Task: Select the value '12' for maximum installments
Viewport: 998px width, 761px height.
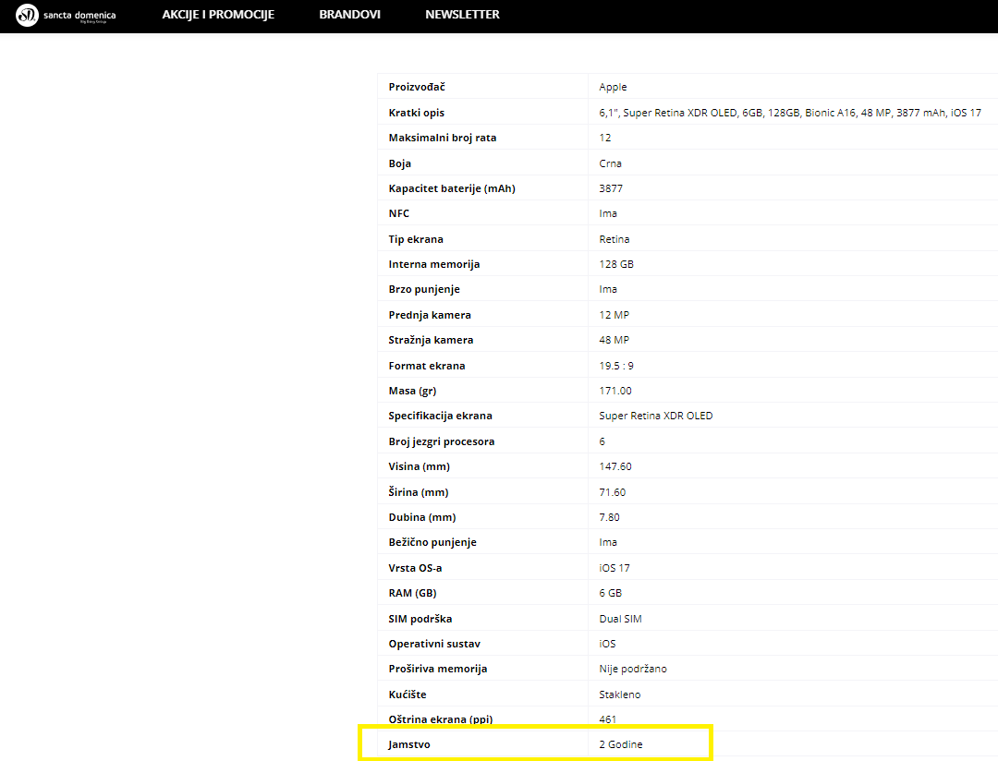Action: pyautogui.click(x=604, y=138)
